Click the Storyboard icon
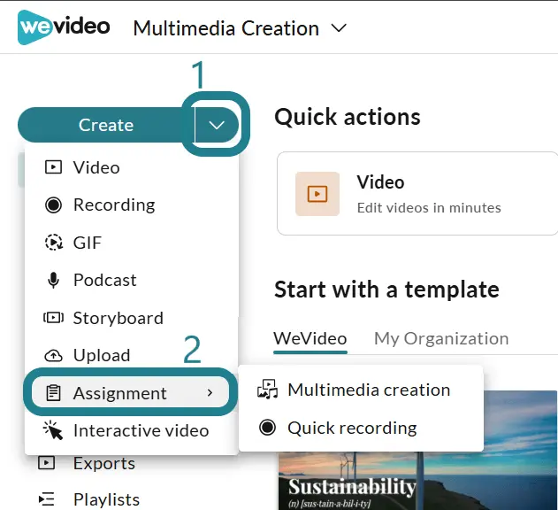 pyautogui.click(x=53, y=318)
